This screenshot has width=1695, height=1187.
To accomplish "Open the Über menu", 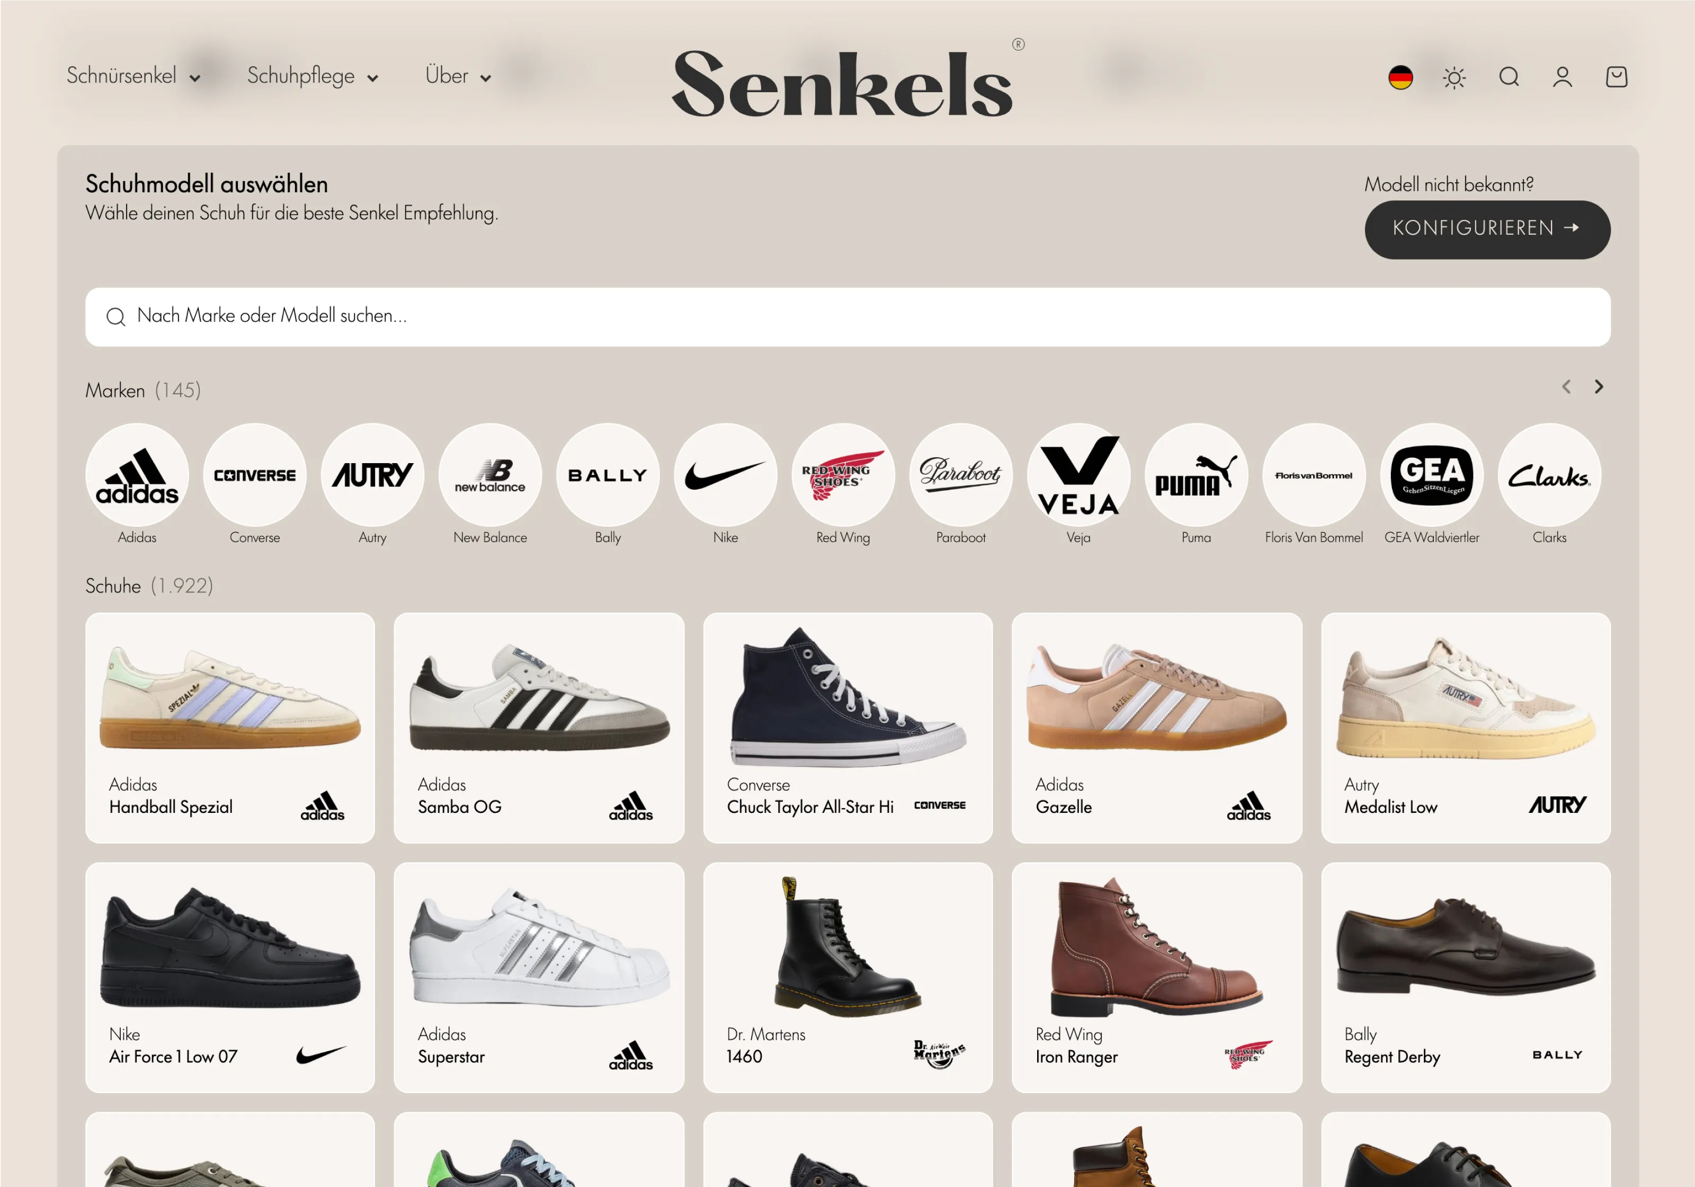I will (459, 76).
